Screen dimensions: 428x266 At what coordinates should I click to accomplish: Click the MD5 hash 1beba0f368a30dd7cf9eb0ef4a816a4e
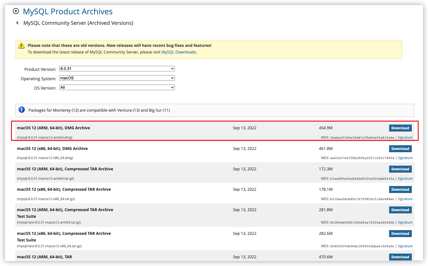(x=362, y=138)
